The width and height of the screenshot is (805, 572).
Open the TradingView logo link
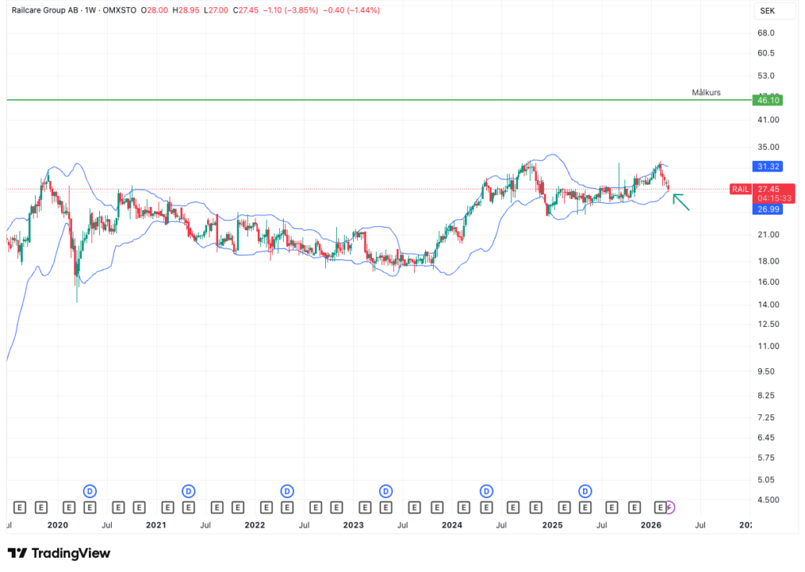click(x=59, y=553)
